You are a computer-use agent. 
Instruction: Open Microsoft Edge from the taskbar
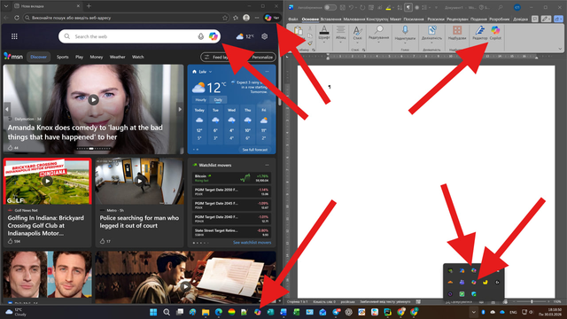point(219,312)
